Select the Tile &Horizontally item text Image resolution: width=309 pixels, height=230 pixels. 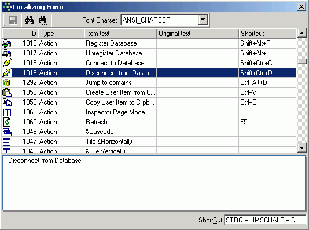[x=109, y=142]
